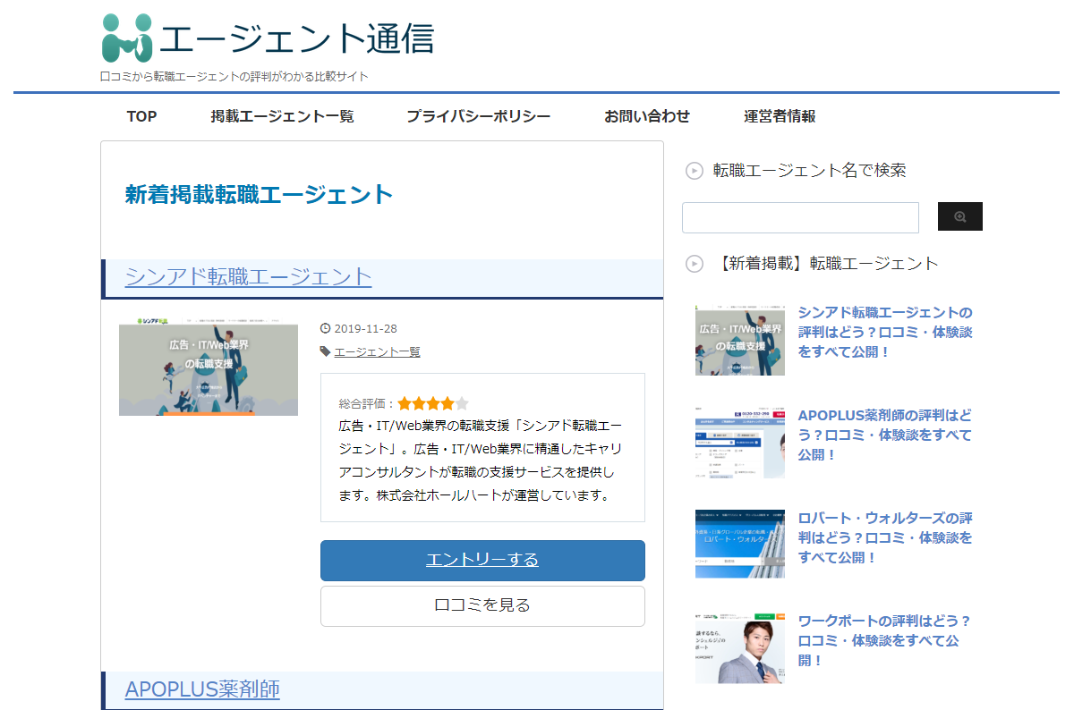Open sidebar thumbnail for ロバート・ウォルターズ
1074x710 pixels.
(x=740, y=545)
